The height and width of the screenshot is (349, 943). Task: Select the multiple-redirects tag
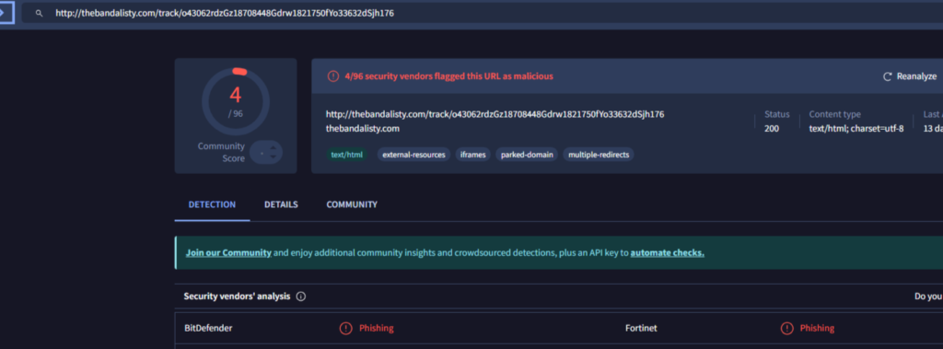point(598,155)
